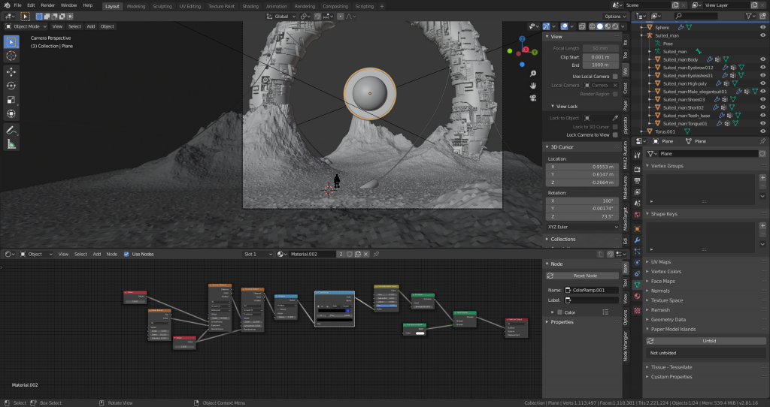Image resolution: width=770 pixels, height=407 pixels.
Task: Switch to the Shading workspace tab
Action: click(x=250, y=6)
